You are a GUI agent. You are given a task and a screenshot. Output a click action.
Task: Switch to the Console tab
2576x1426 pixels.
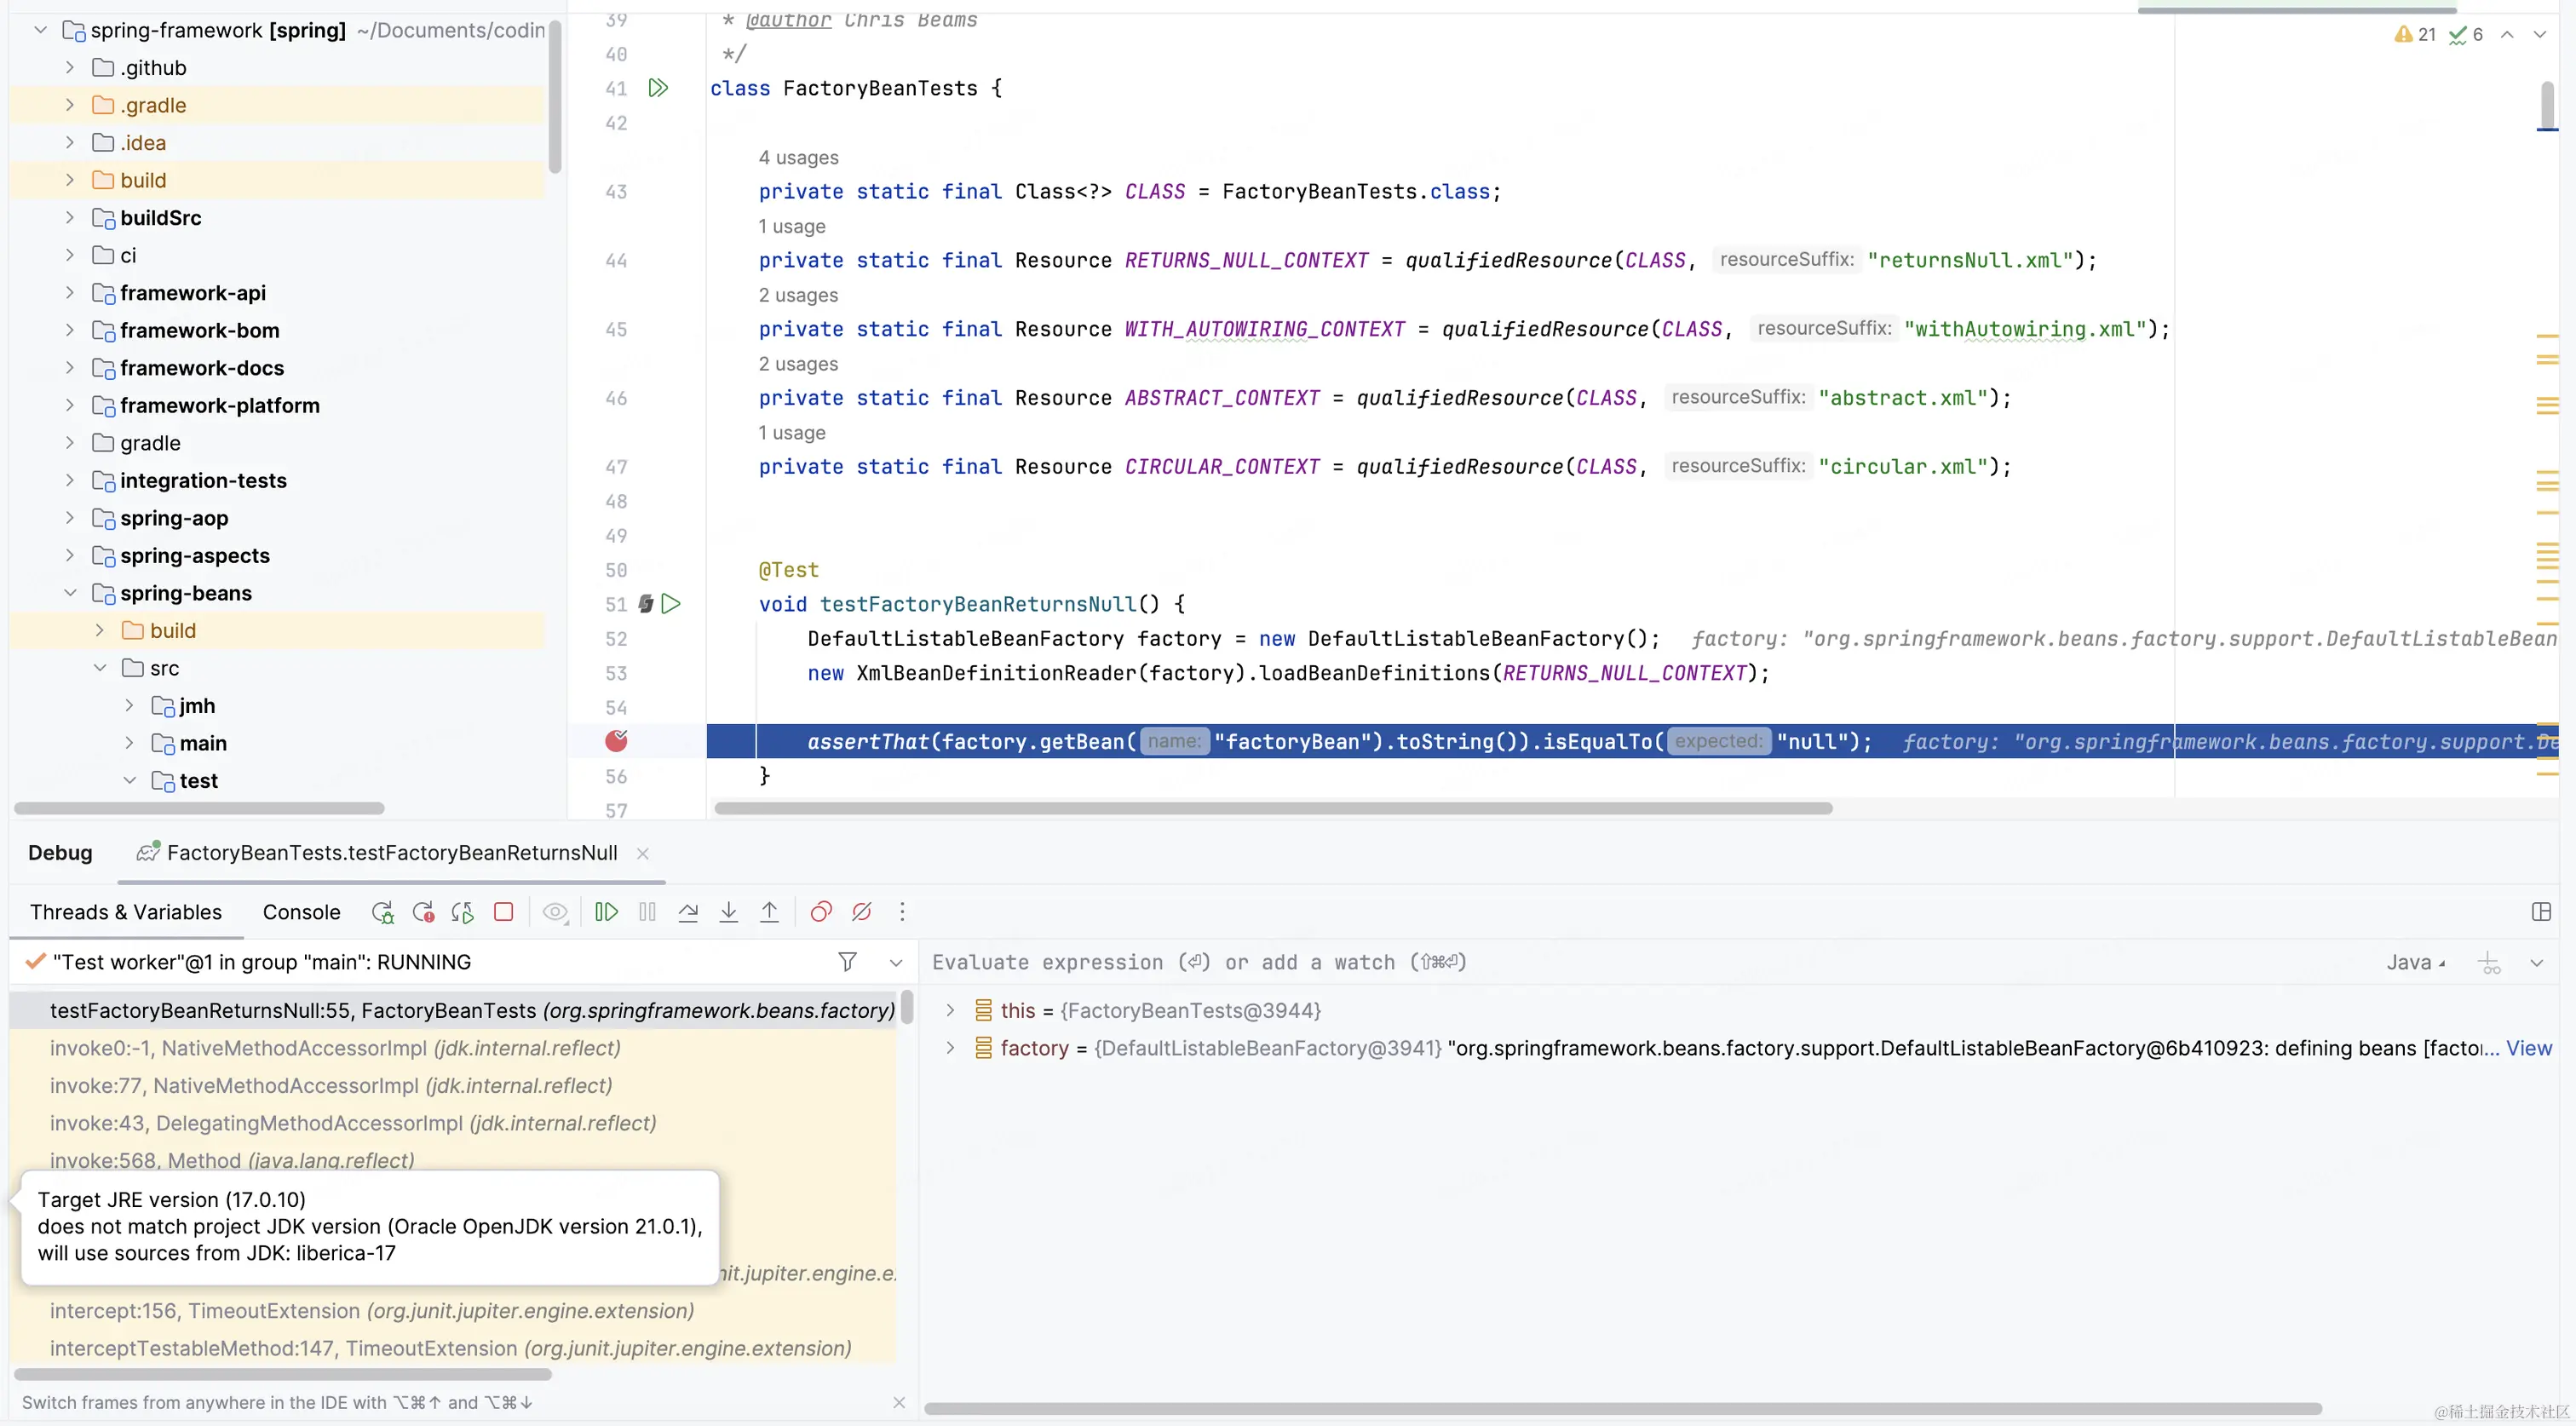tap(301, 912)
